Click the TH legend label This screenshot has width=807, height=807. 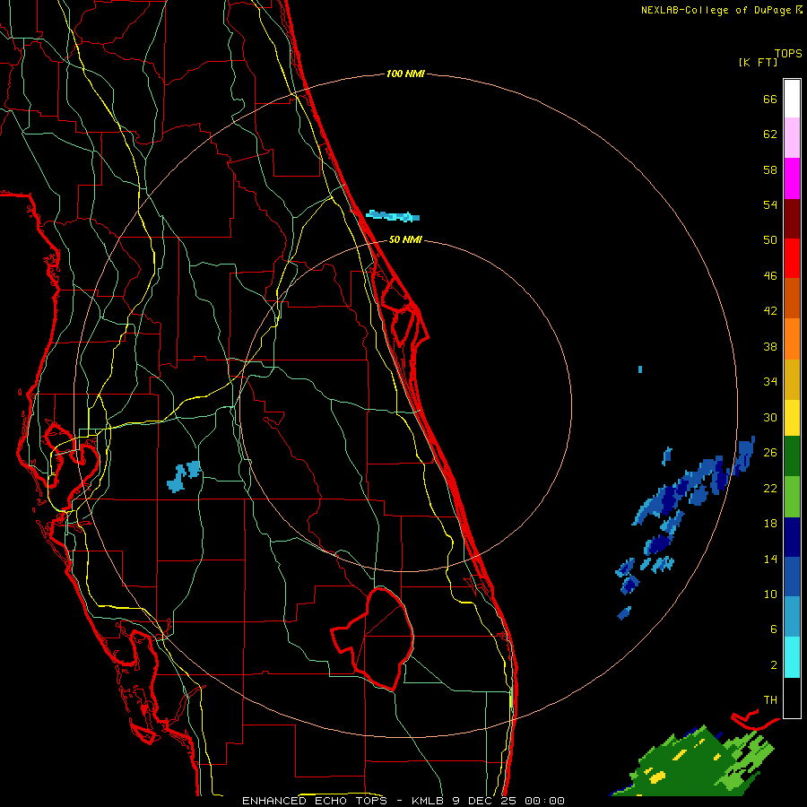coord(770,699)
